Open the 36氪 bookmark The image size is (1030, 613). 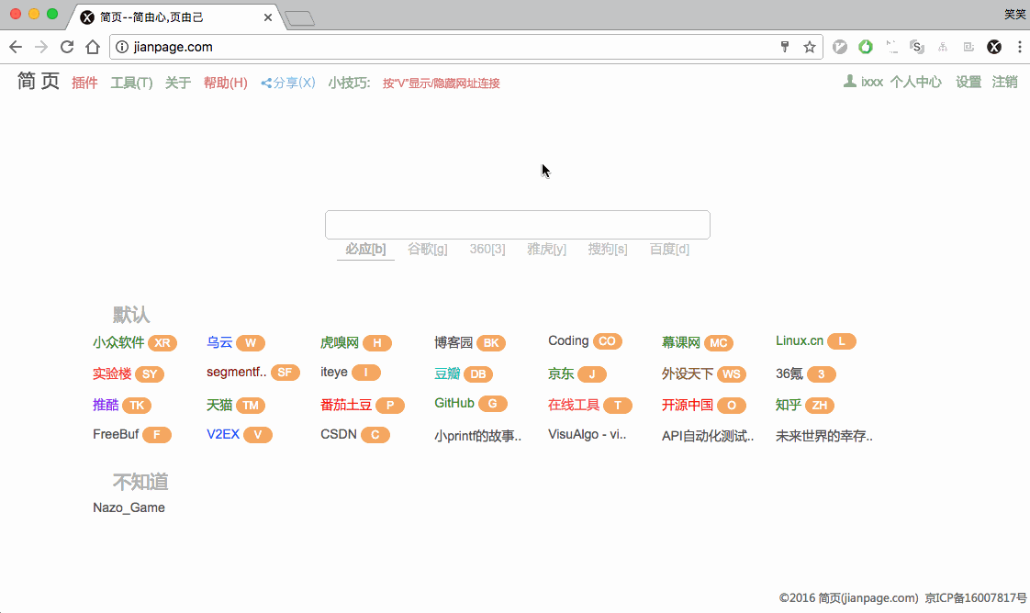coord(789,374)
